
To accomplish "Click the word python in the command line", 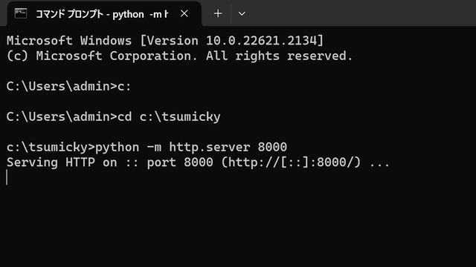I will pyautogui.click(x=118, y=148).
